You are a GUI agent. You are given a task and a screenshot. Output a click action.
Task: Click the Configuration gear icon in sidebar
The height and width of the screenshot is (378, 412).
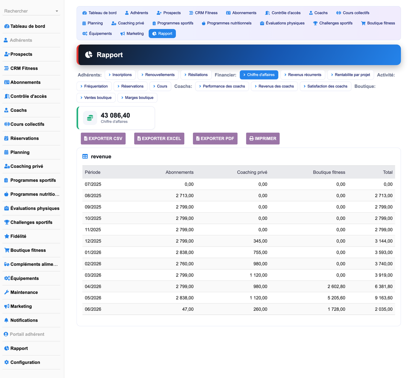[7, 362]
